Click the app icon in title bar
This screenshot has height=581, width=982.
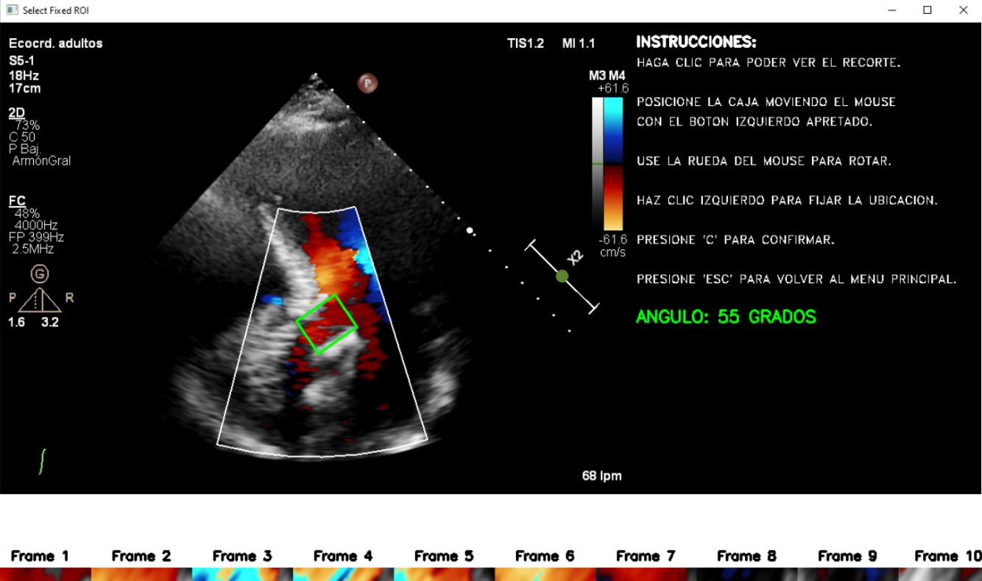[x=12, y=10]
